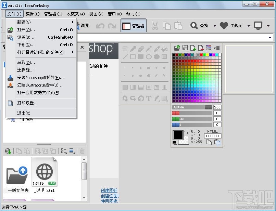Viewport: 276px width, 211px height.
Task: Open the 视图 View menu
Action: pyautogui.click(x=96, y=14)
